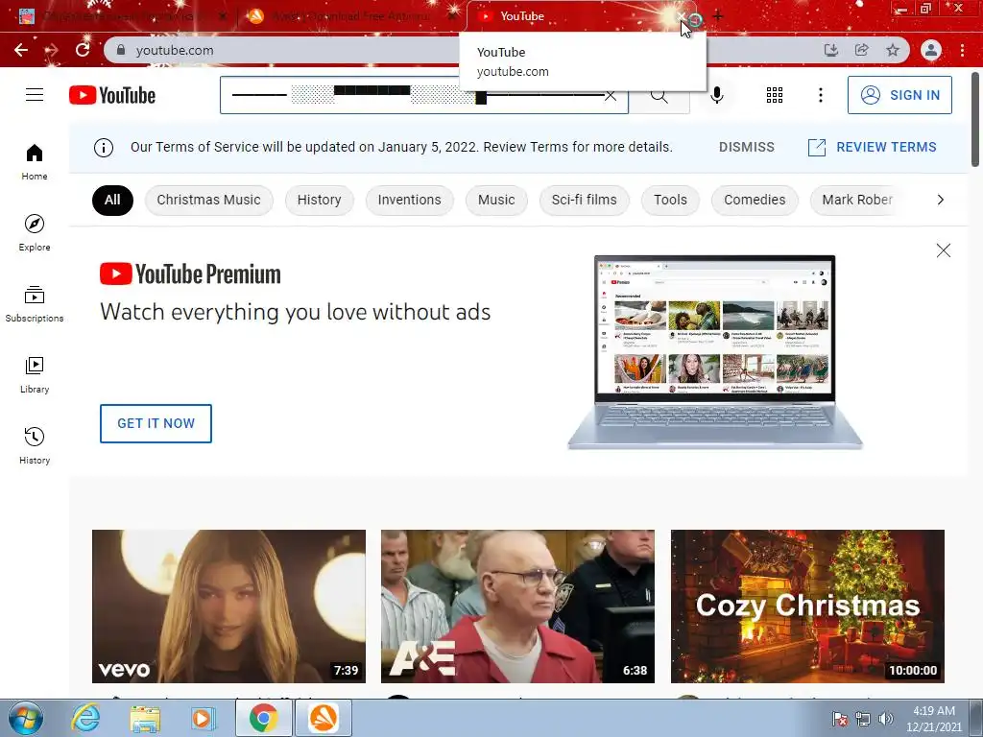Click GET IT NOW for Premium
Image resolution: width=983 pixels, height=737 pixels.
(x=156, y=423)
